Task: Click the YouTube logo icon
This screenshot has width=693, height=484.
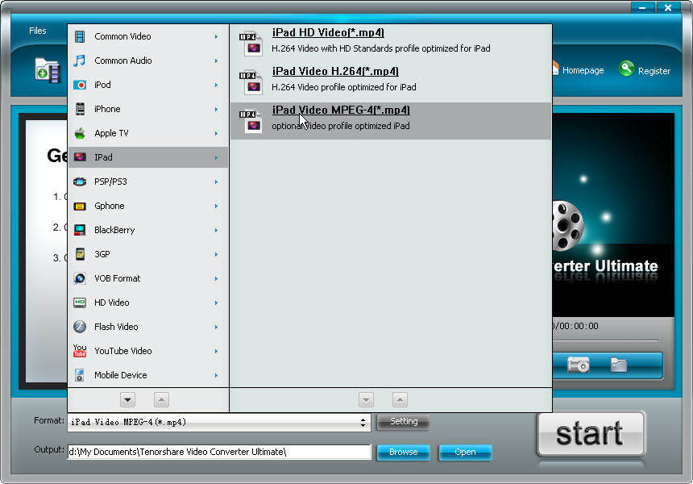Action: point(80,351)
